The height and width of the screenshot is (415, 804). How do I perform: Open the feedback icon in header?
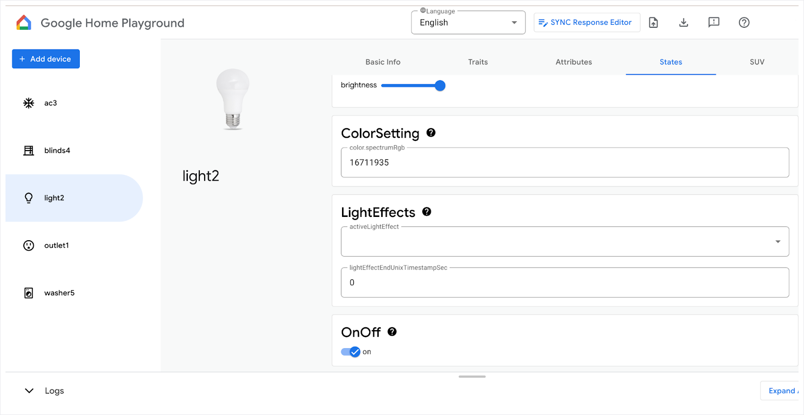714,23
